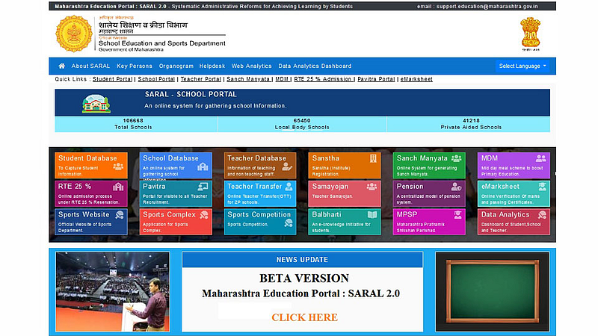Open the auditorium speaker photo
The image size is (598, 336).
pos(113,292)
